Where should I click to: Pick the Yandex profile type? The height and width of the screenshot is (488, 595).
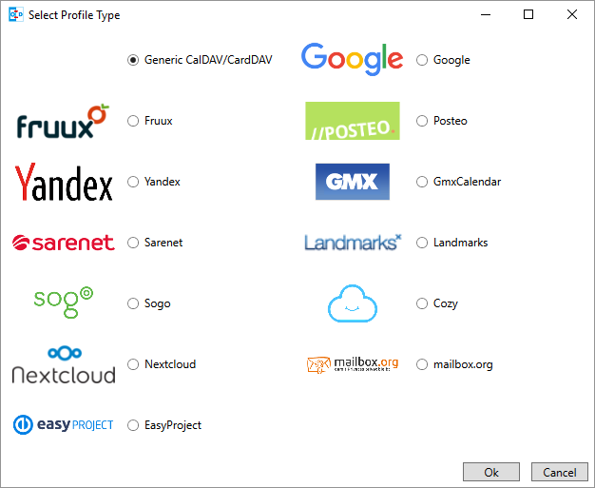[133, 182]
